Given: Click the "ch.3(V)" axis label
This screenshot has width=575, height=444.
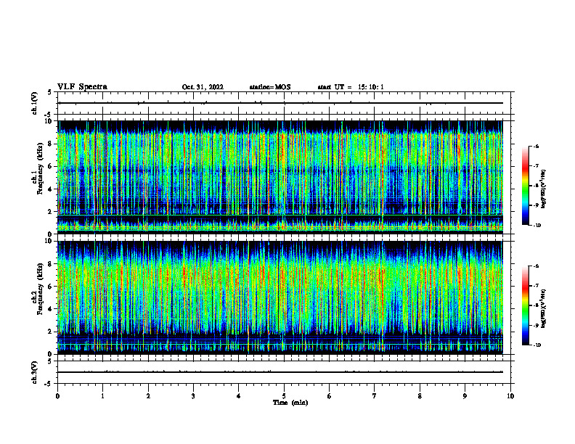Looking at the screenshot, I should point(34,372).
